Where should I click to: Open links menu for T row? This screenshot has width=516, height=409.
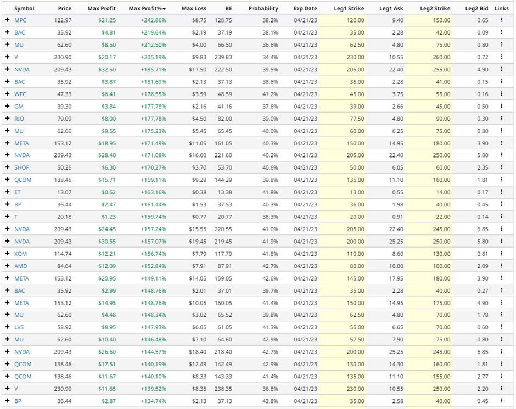[502, 216]
